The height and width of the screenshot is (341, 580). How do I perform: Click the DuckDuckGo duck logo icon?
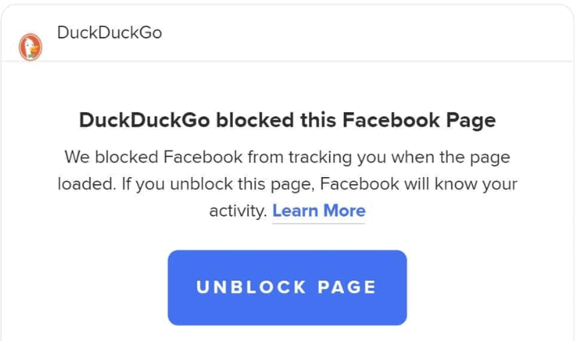(30, 47)
